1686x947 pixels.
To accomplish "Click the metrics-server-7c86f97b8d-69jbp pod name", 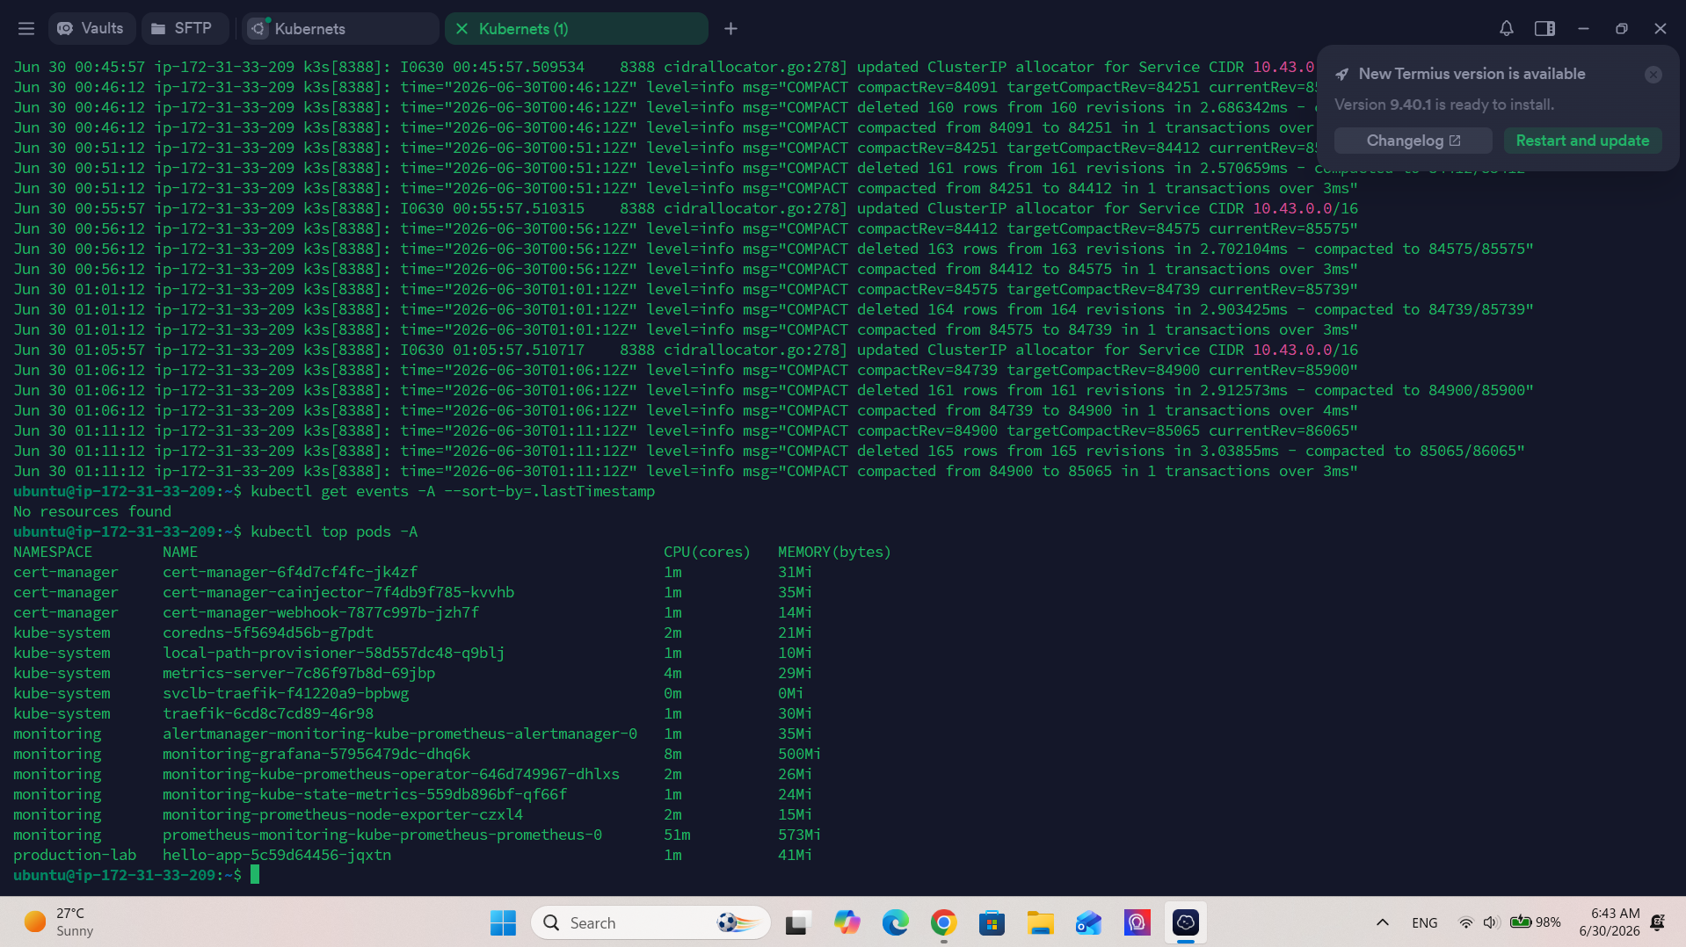I will (299, 673).
